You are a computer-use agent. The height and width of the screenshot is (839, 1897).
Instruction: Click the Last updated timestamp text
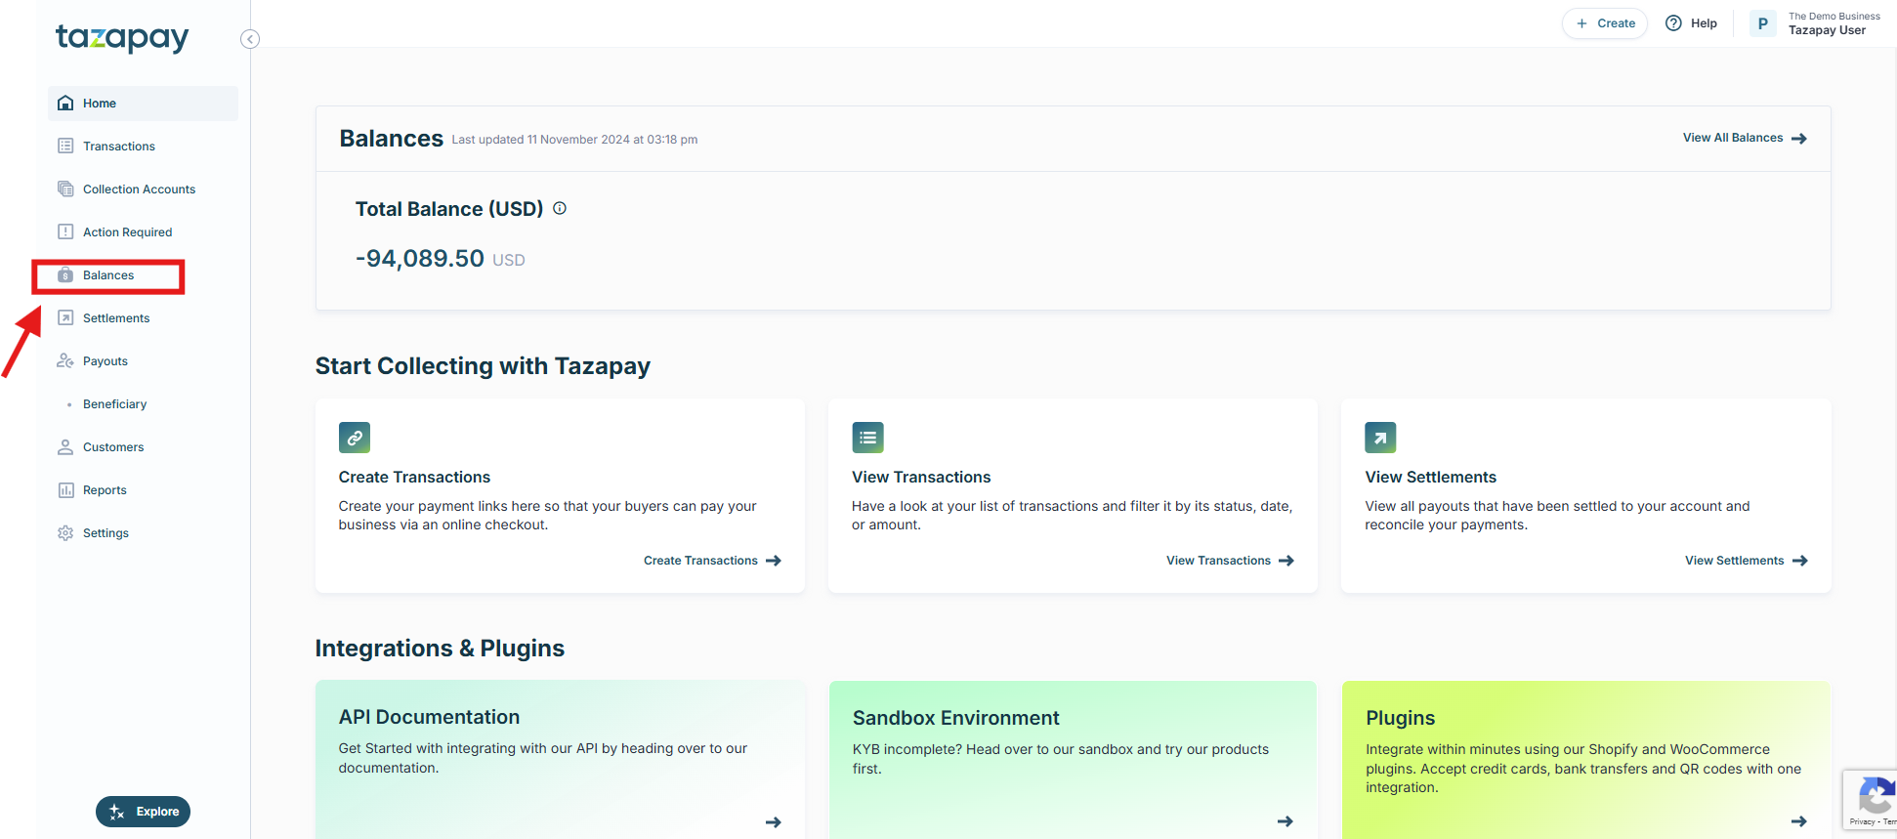[574, 140]
